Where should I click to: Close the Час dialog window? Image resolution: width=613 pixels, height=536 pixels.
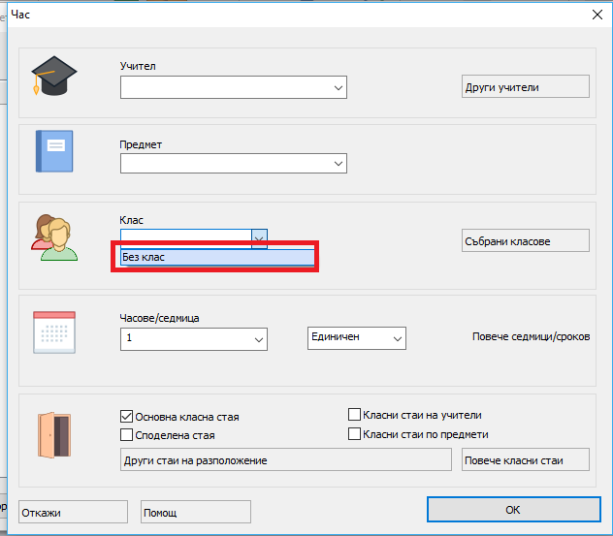(597, 14)
